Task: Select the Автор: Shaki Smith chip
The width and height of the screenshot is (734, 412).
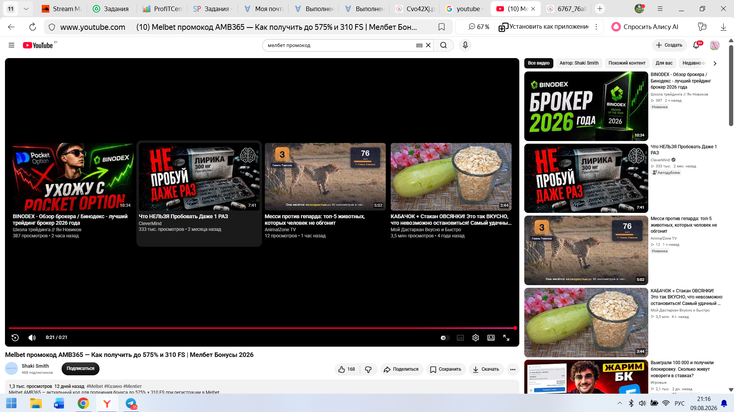Action: click(579, 63)
